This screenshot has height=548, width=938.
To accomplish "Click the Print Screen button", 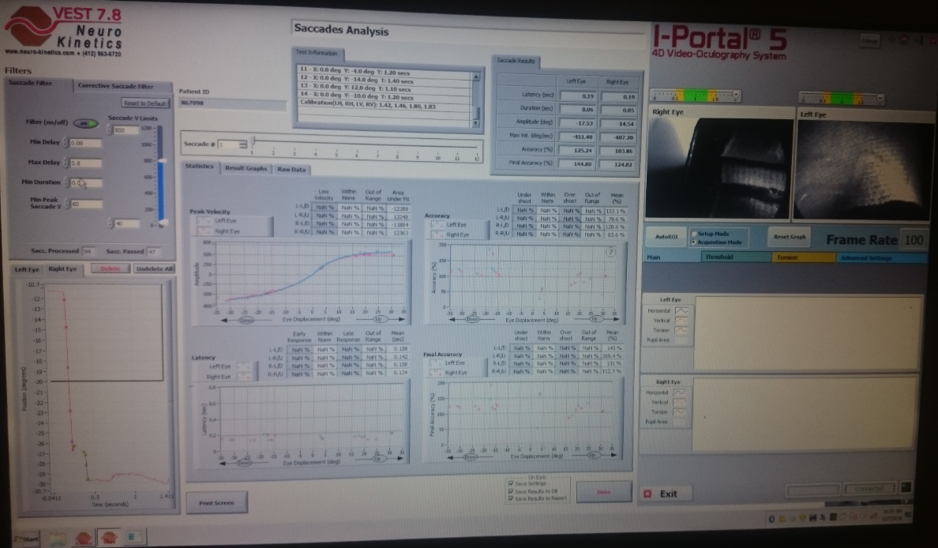I will (x=216, y=503).
